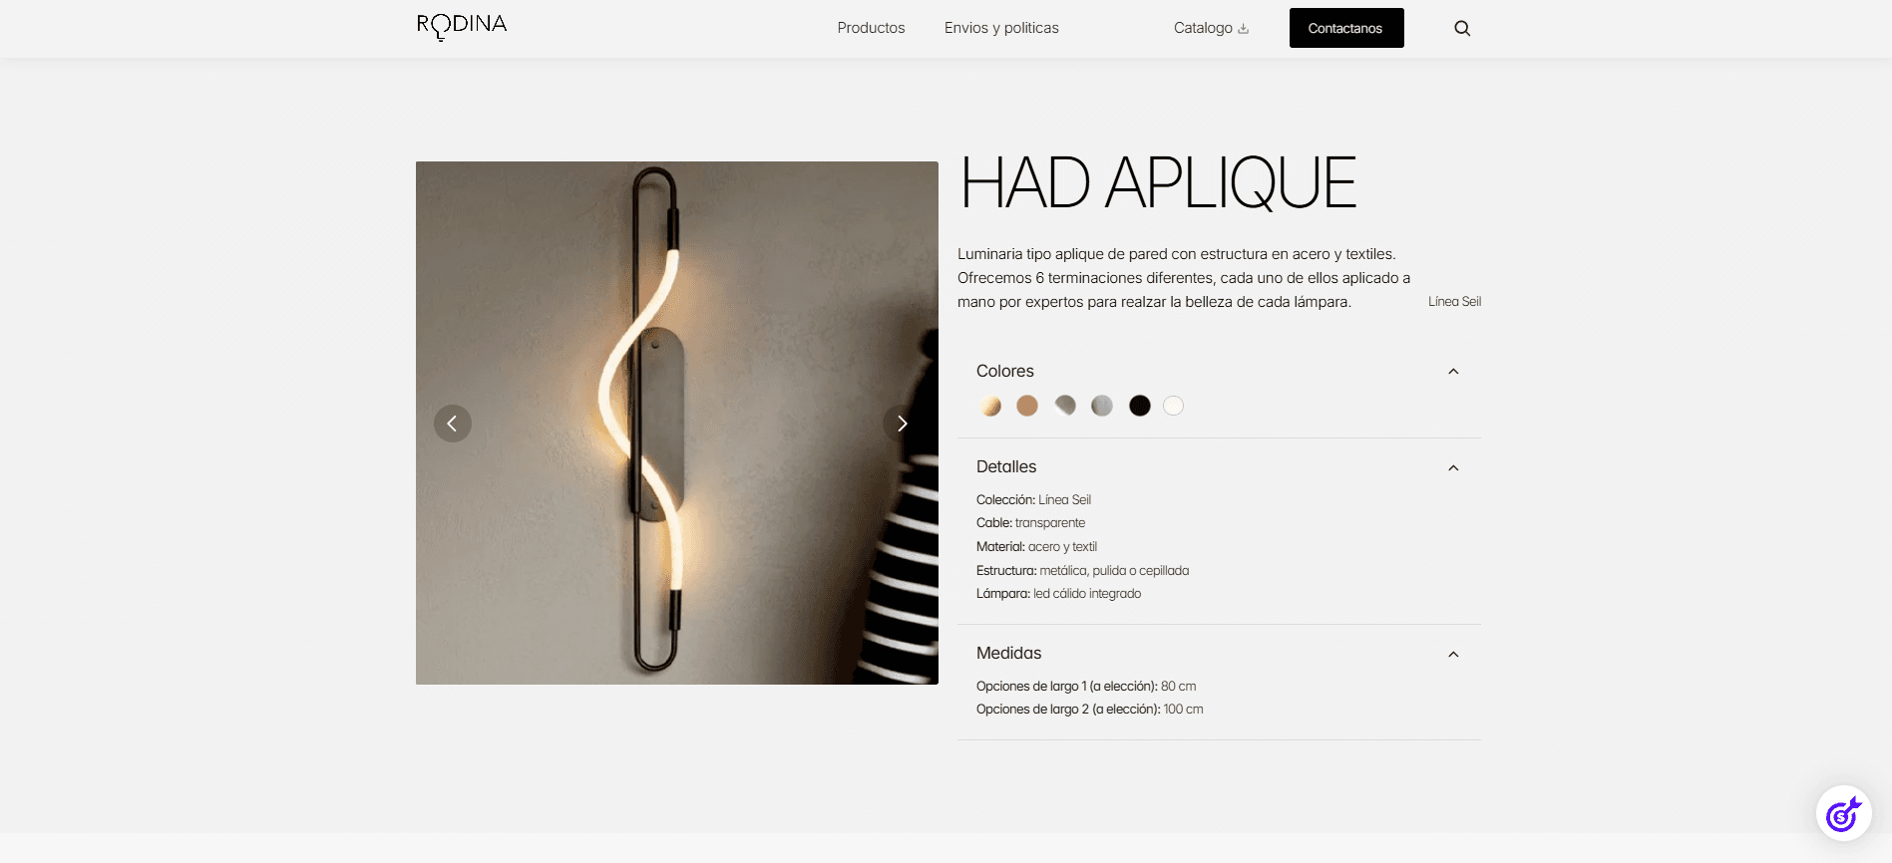Collapse the Medidas section chevron
Viewport: 1892px width, 863px height.
(1453, 655)
